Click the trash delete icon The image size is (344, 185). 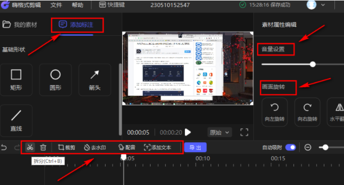pos(43,147)
